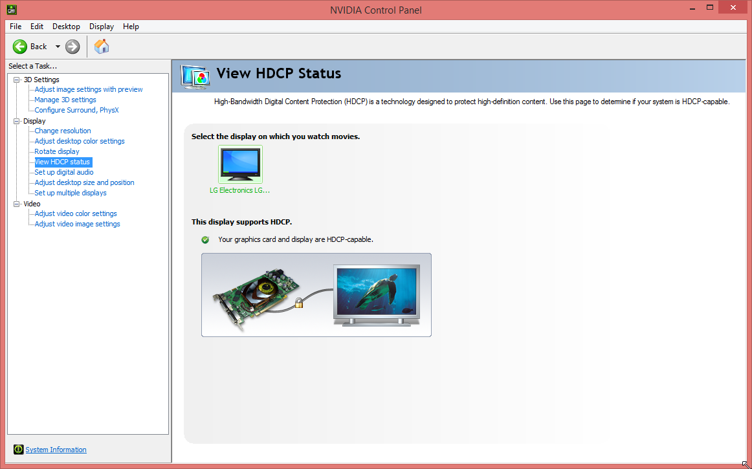
Task: Open the System Information link
Action: (56, 450)
